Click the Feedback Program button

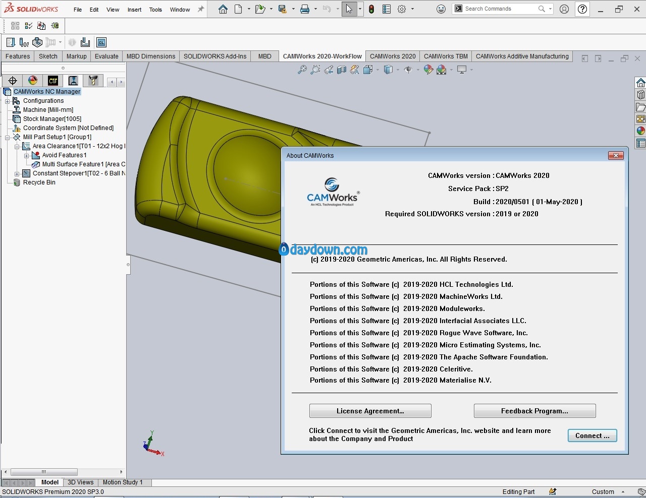click(x=534, y=411)
